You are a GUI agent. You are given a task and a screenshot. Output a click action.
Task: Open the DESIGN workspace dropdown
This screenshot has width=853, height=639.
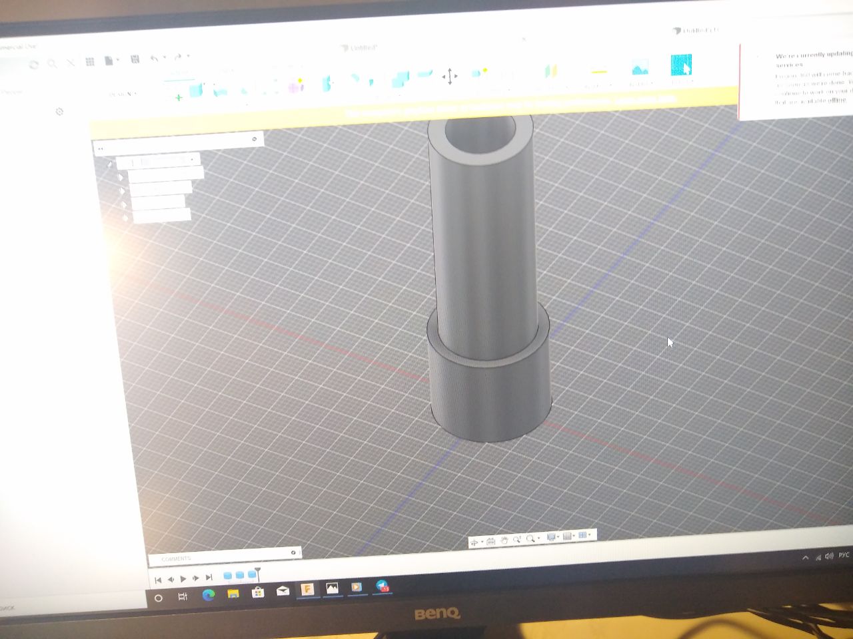[123, 94]
